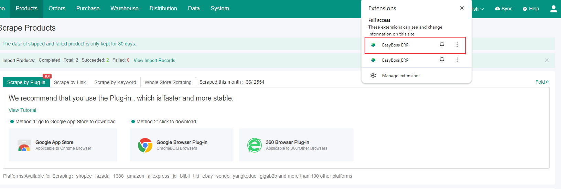Open the Distribution menu

coord(163,9)
